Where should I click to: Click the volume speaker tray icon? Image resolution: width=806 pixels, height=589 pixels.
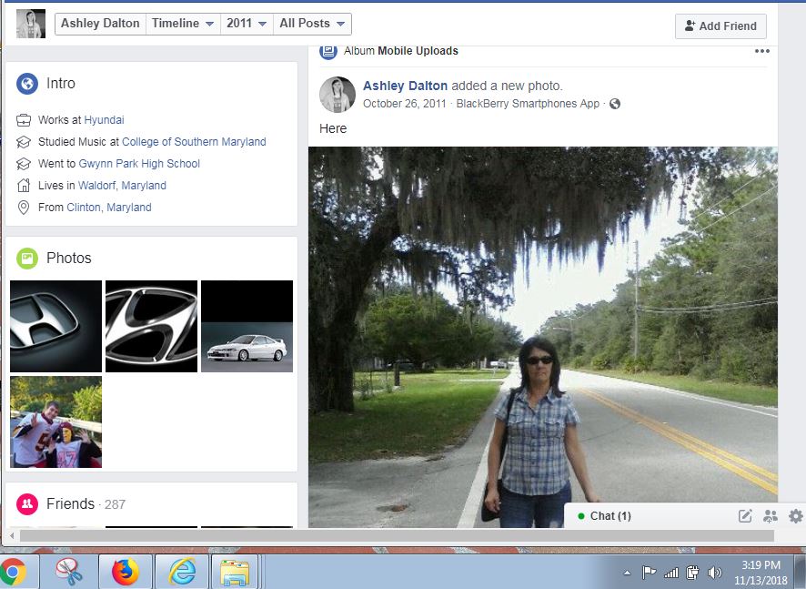coord(714,573)
